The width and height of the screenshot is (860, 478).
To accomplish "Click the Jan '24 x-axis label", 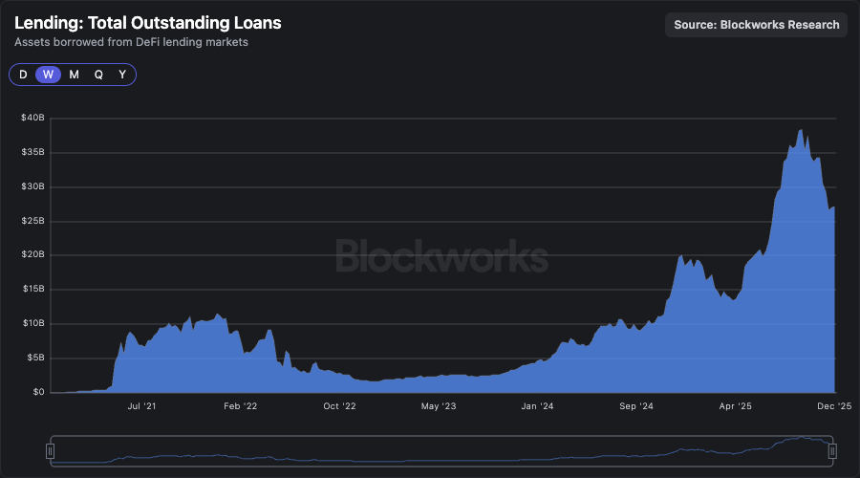I will (x=537, y=406).
